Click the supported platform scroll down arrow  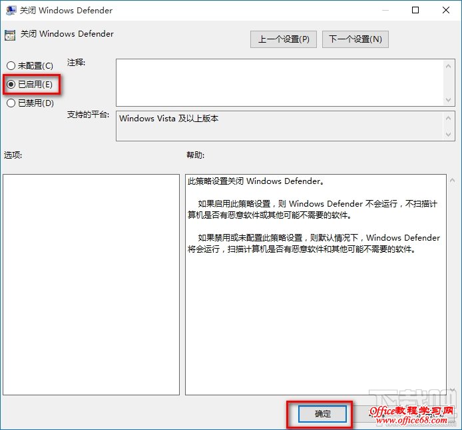tap(448, 134)
